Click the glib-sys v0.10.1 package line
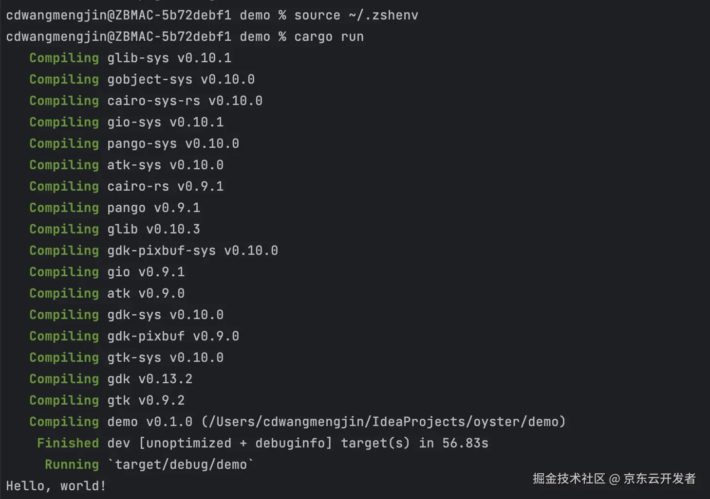This screenshot has height=499, width=710. pyautogui.click(x=169, y=58)
